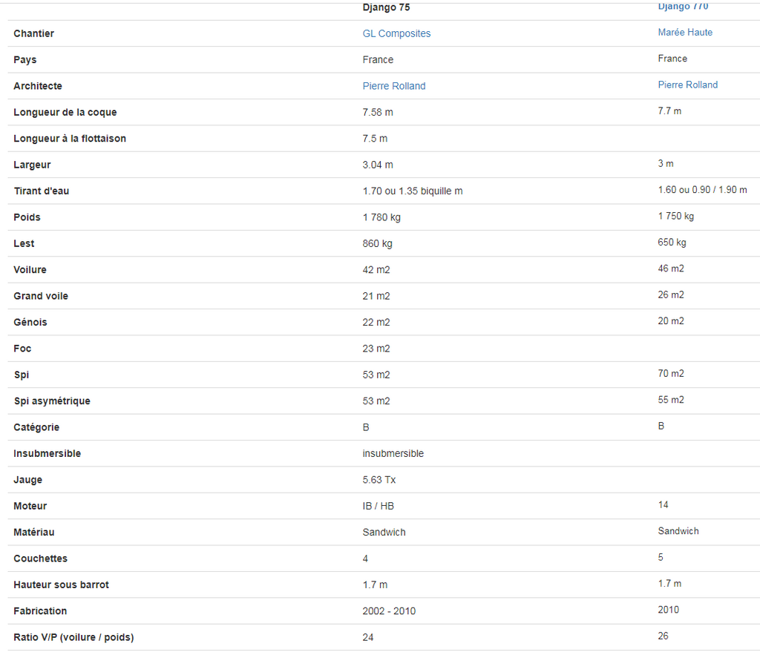Viewport: 760px width, 652px height.
Task: Click the 1.60 ou 0.90 / 1.90 m draft value
Action: [x=702, y=190]
